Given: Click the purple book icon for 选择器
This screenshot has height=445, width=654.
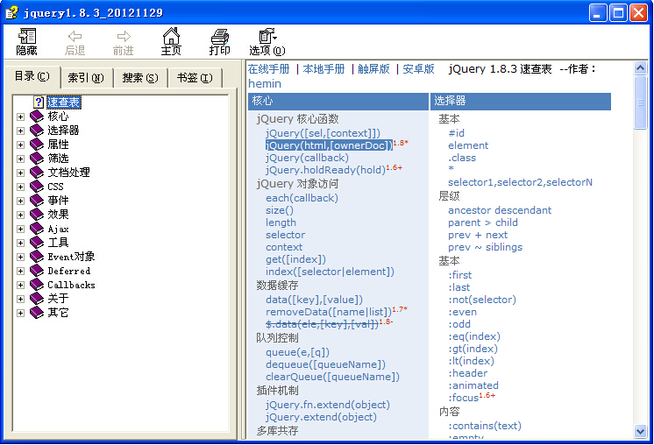Looking at the screenshot, I should [37, 131].
